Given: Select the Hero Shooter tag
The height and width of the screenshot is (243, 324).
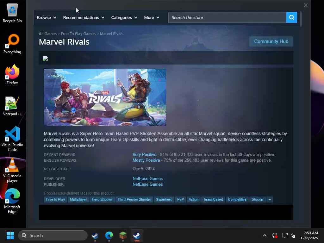Looking at the screenshot, I should [102, 199].
